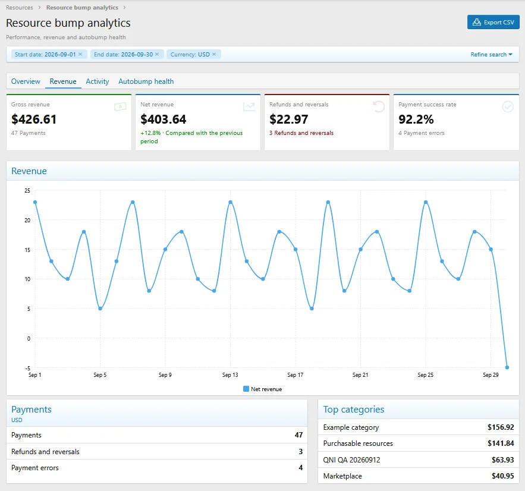Go to the Autobump health tab
This screenshot has height=491, width=525.
coord(146,81)
